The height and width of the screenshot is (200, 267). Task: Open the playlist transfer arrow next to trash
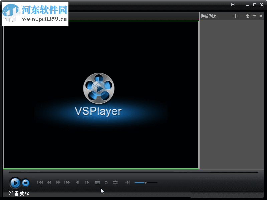click(x=254, y=16)
